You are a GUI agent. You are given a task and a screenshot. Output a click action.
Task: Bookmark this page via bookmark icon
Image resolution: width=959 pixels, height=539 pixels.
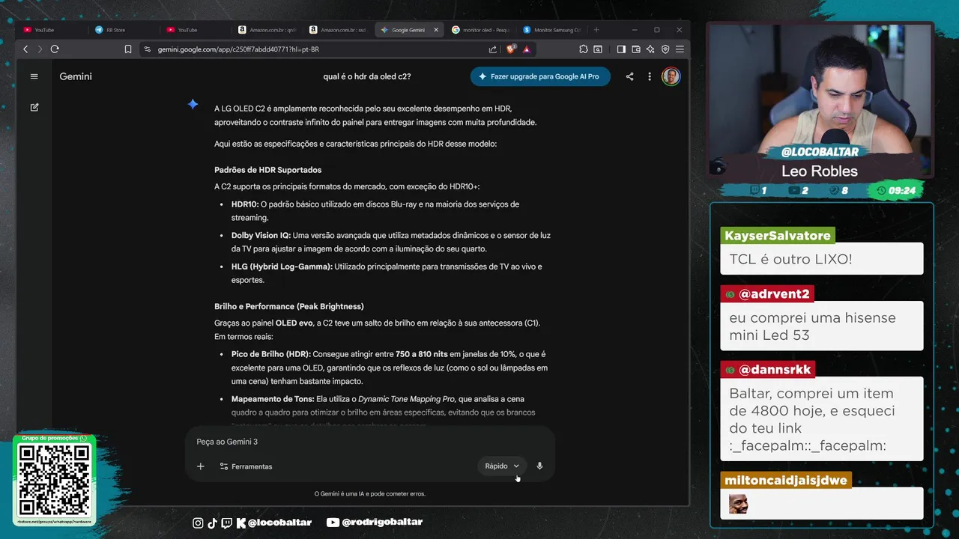click(128, 49)
